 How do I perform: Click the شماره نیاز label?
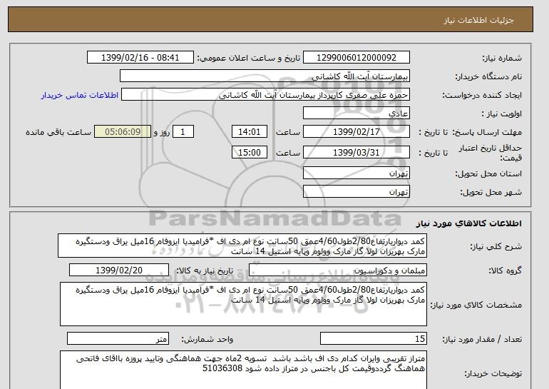[502, 58]
